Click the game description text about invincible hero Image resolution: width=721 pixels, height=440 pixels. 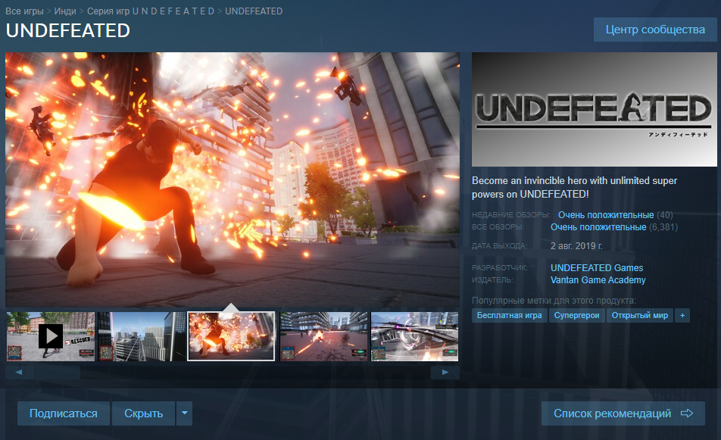coord(574,187)
